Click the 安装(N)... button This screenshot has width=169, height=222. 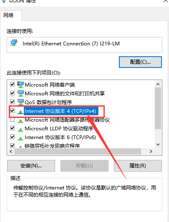point(31,166)
